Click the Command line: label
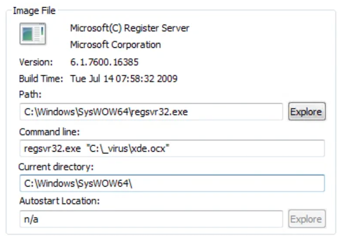 49,132
